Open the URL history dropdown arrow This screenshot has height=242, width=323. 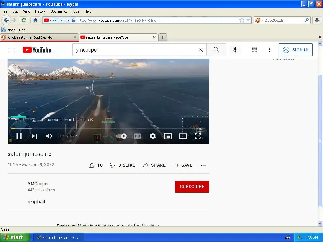(248, 20)
